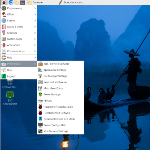Open the File Manager folder icon in taskbar
Screen dimensions: 150x150
17,2
